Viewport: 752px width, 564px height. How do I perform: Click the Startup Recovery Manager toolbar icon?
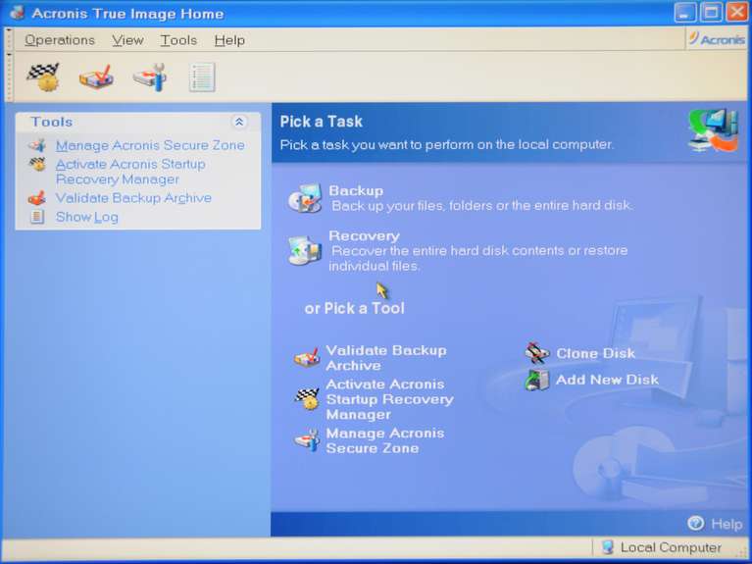43,77
